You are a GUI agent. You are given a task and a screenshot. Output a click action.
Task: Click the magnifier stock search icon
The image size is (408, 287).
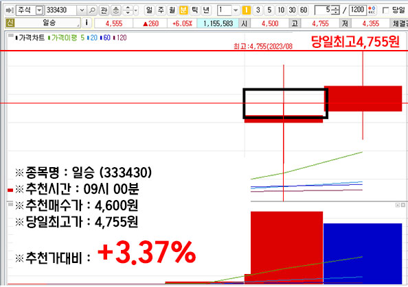click(92, 10)
